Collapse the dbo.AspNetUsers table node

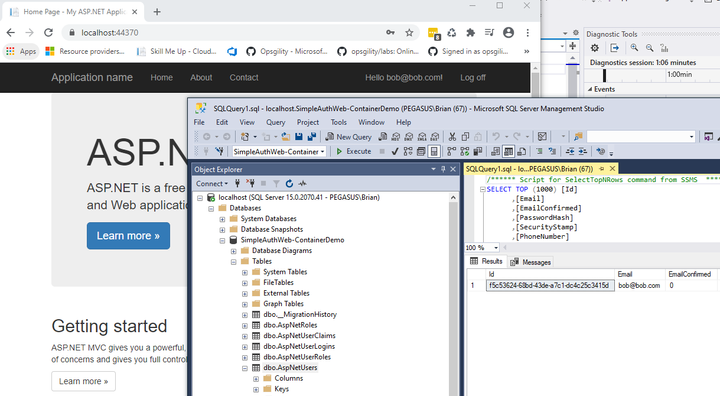[245, 368]
